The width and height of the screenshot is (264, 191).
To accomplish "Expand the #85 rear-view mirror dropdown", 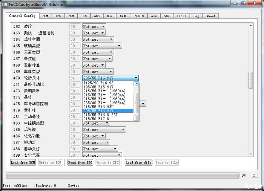I will pyautogui.click(x=122, y=130).
